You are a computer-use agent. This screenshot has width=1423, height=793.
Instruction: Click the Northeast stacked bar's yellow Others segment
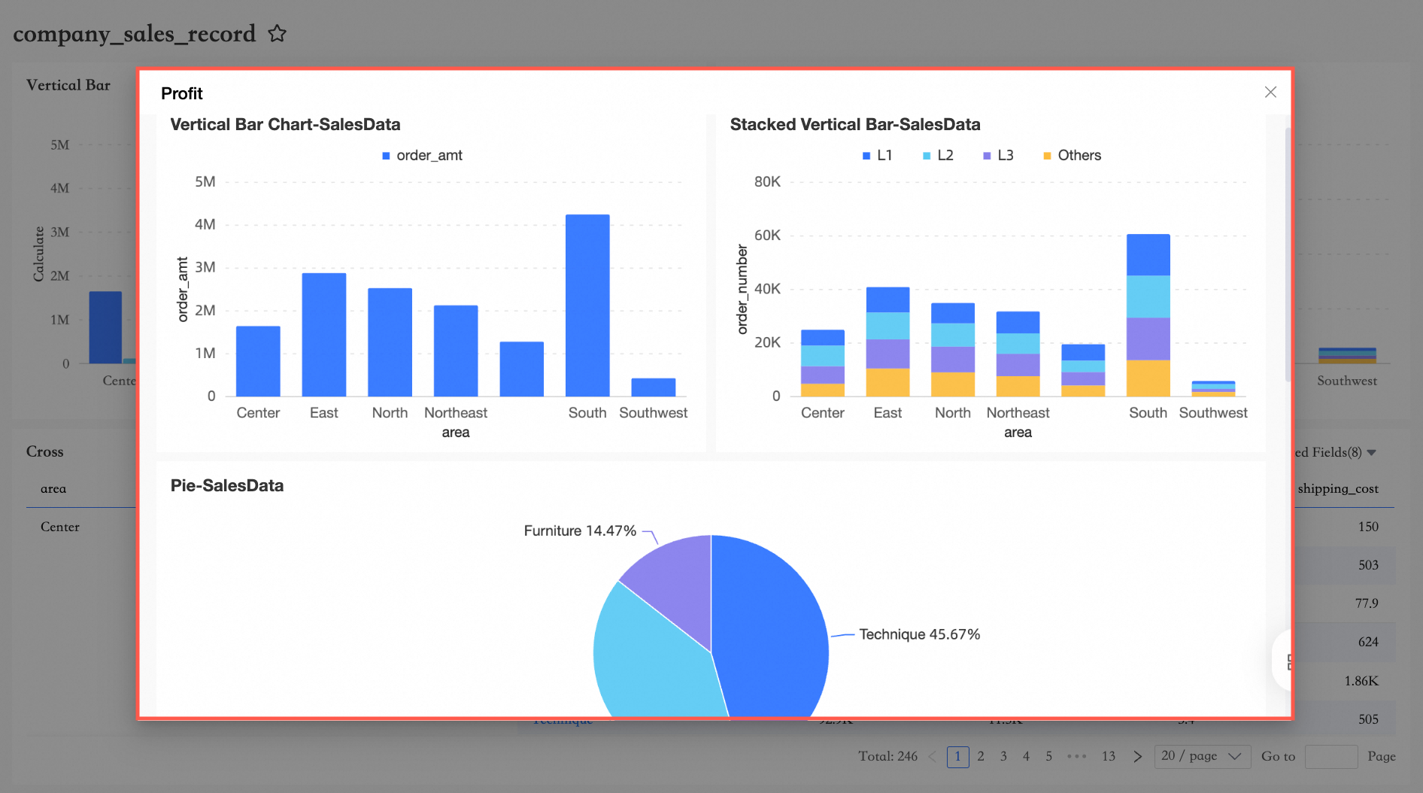tap(1018, 386)
